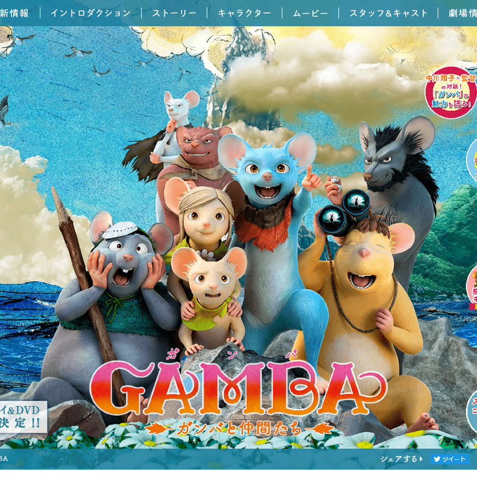View the スタッフ&キャスト section
The height and width of the screenshot is (477, 477).
coord(388,13)
